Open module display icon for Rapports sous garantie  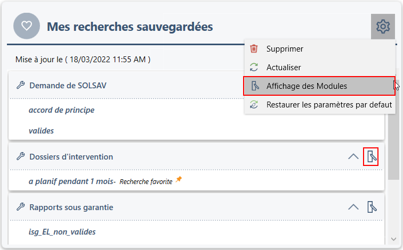[372, 207]
